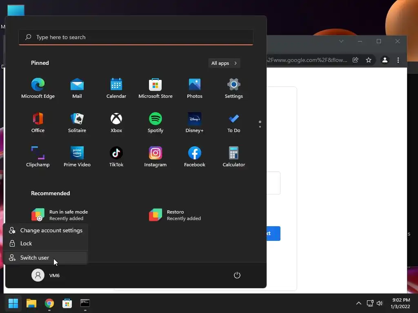418x313 pixels.
Task: Open the Settings gear app
Action: click(234, 88)
